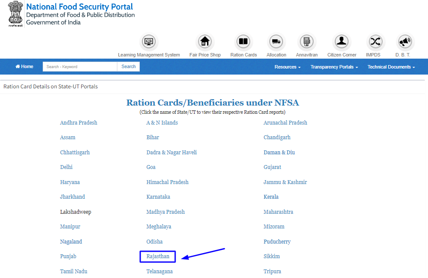Open Haryana link
The width and height of the screenshot is (428, 278).
tap(70, 182)
